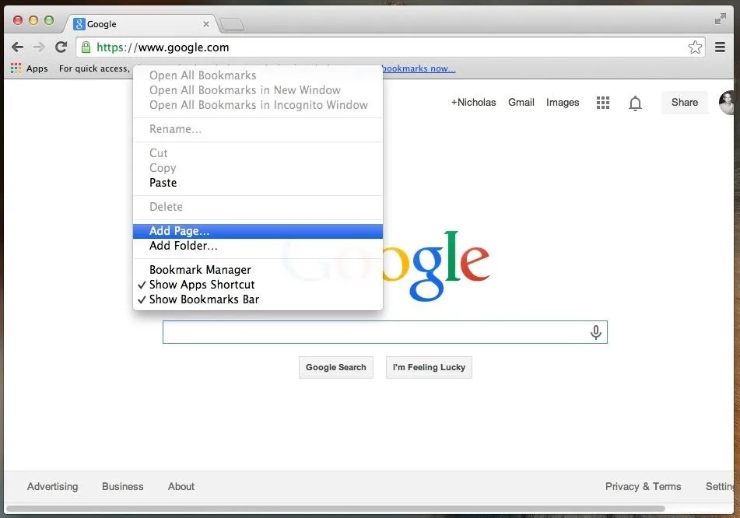Toggle Show Apps Shortcut option
This screenshot has height=518, width=740.
[x=258, y=285]
